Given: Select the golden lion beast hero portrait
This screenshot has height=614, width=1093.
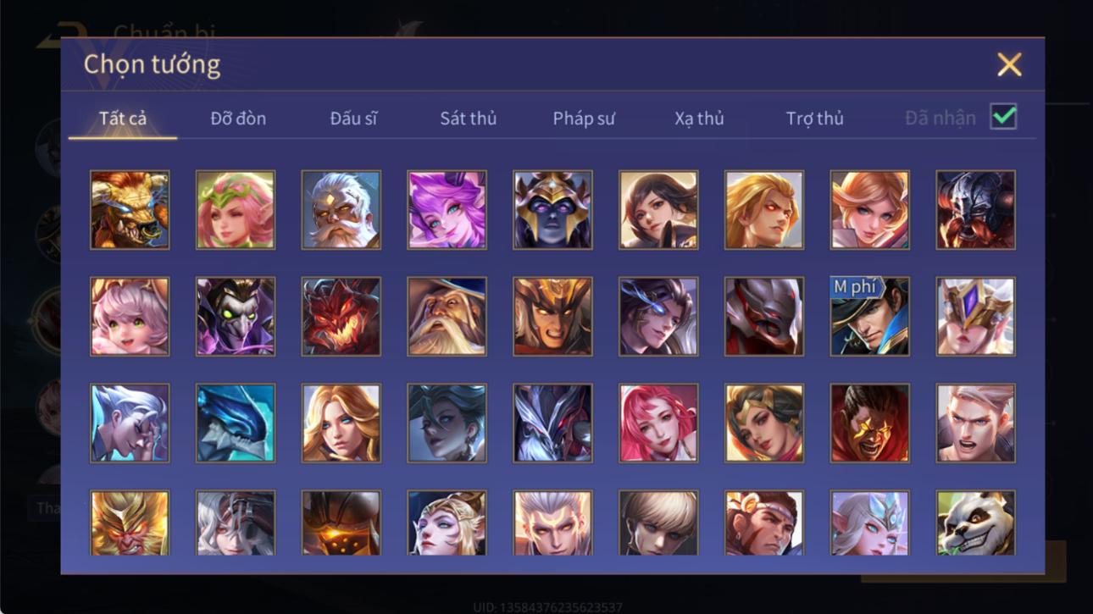Looking at the screenshot, I should (x=130, y=210).
